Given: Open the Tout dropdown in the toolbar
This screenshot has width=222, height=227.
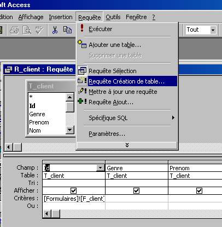Looking at the screenshot, I should pyautogui.click(x=213, y=30).
